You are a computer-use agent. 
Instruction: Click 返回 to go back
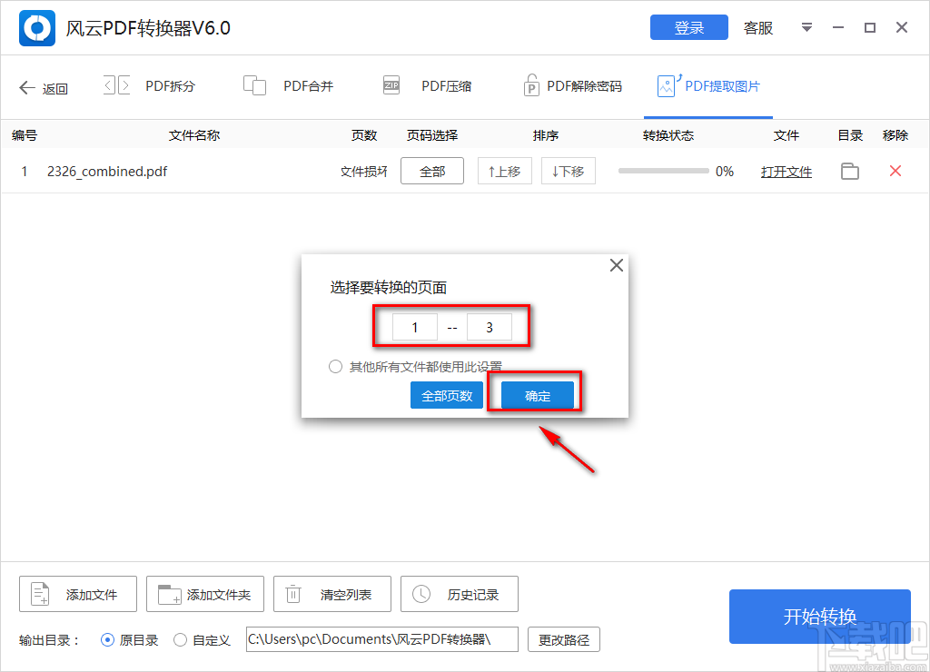pos(43,88)
